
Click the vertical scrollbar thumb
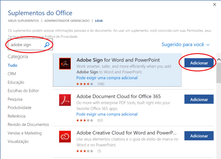(x=219, y=73)
